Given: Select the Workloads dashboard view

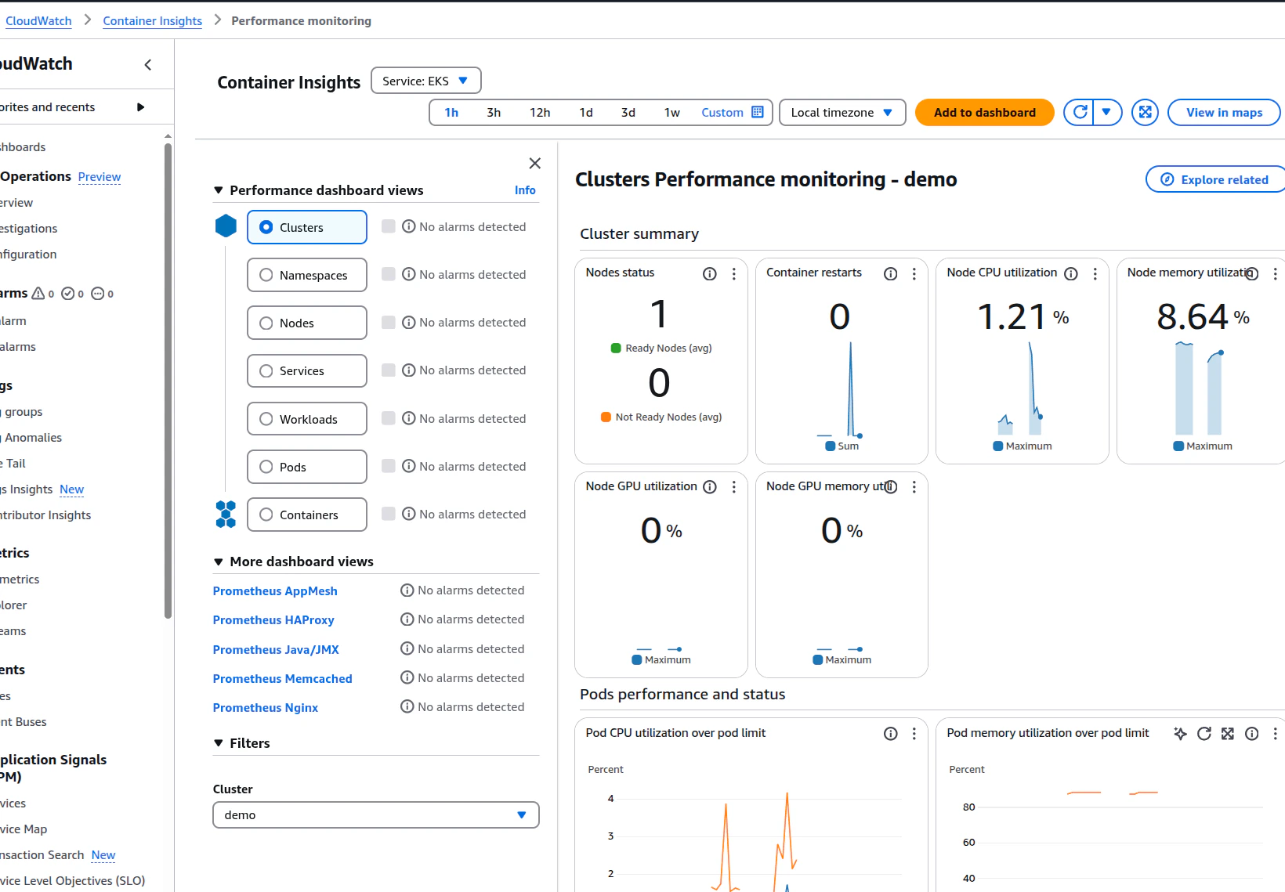Looking at the screenshot, I should [306, 419].
